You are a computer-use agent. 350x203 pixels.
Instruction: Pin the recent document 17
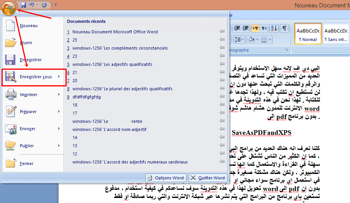click(222, 113)
